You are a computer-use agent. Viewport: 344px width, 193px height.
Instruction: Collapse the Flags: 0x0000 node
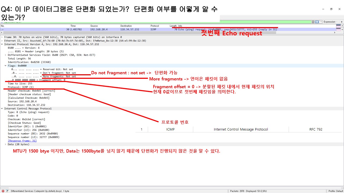coord(6,66)
